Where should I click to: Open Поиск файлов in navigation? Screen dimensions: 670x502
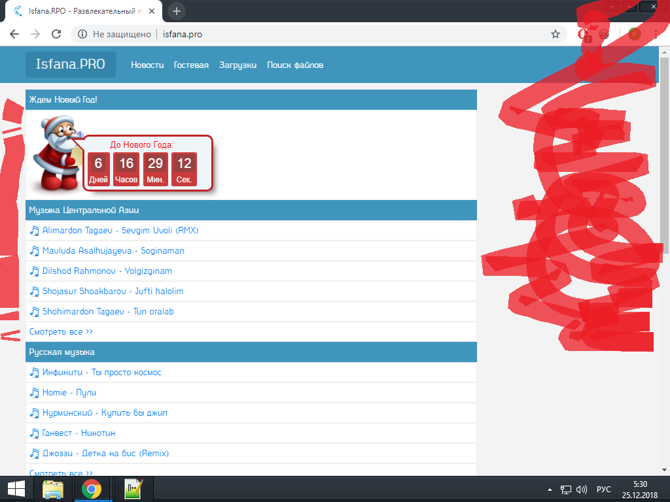pyautogui.click(x=295, y=65)
